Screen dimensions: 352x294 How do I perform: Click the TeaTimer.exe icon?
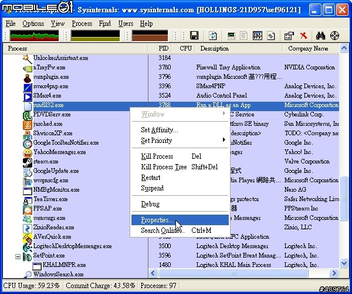28,200
